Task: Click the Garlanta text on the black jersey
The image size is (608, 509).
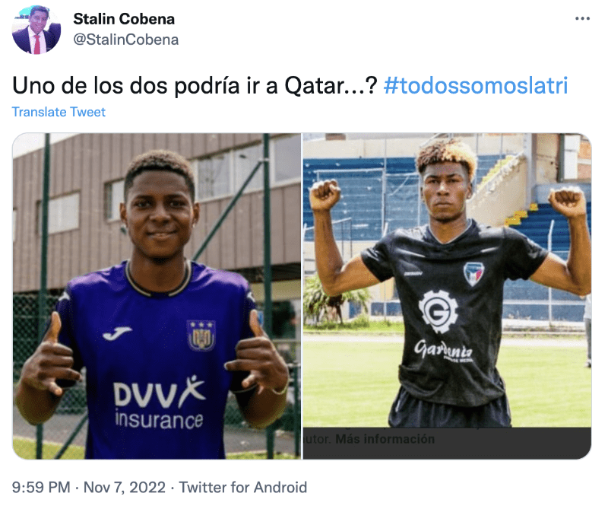Action: (443, 350)
